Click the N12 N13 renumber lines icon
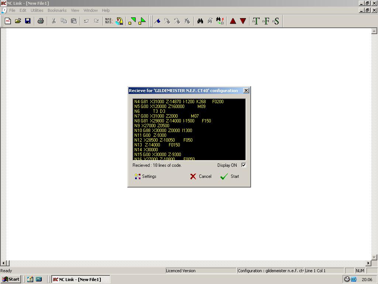Viewport: 378px width, 284px height. [x=109, y=21]
